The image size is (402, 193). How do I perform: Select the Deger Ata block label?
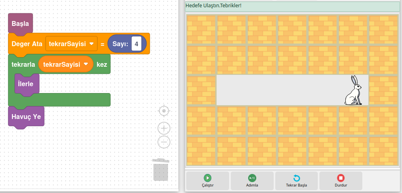tap(27, 44)
